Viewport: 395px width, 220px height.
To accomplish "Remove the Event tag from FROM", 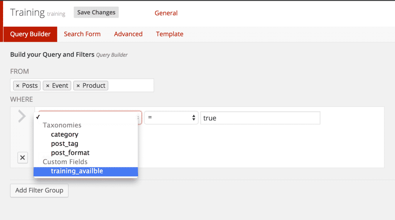I will tap(47, 86).
